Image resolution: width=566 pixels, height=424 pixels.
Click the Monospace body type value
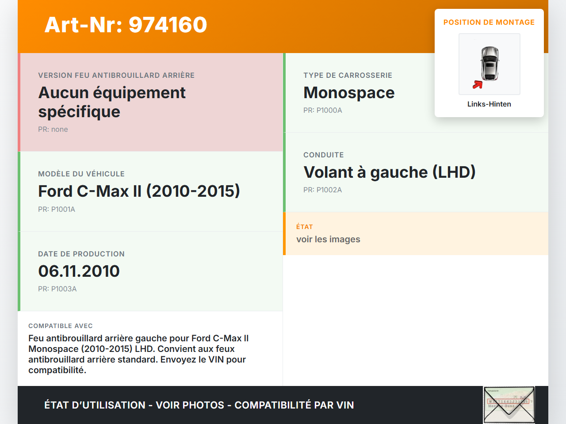(349, 92)
